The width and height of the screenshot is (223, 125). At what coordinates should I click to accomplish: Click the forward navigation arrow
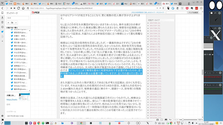[7, 8]
